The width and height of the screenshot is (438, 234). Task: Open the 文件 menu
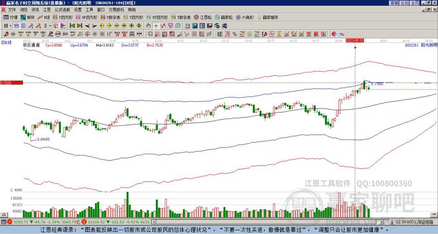pyautogui.click(x=12, y=10)
